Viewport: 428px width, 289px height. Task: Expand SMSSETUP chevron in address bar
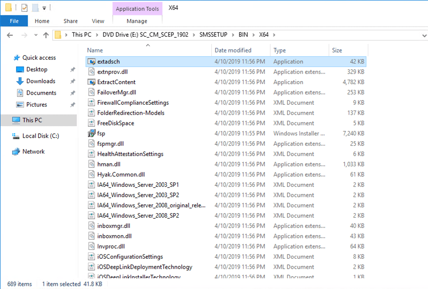point(233,35)
